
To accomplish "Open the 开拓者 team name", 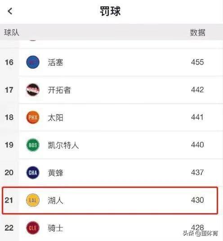I will [59, 90].
